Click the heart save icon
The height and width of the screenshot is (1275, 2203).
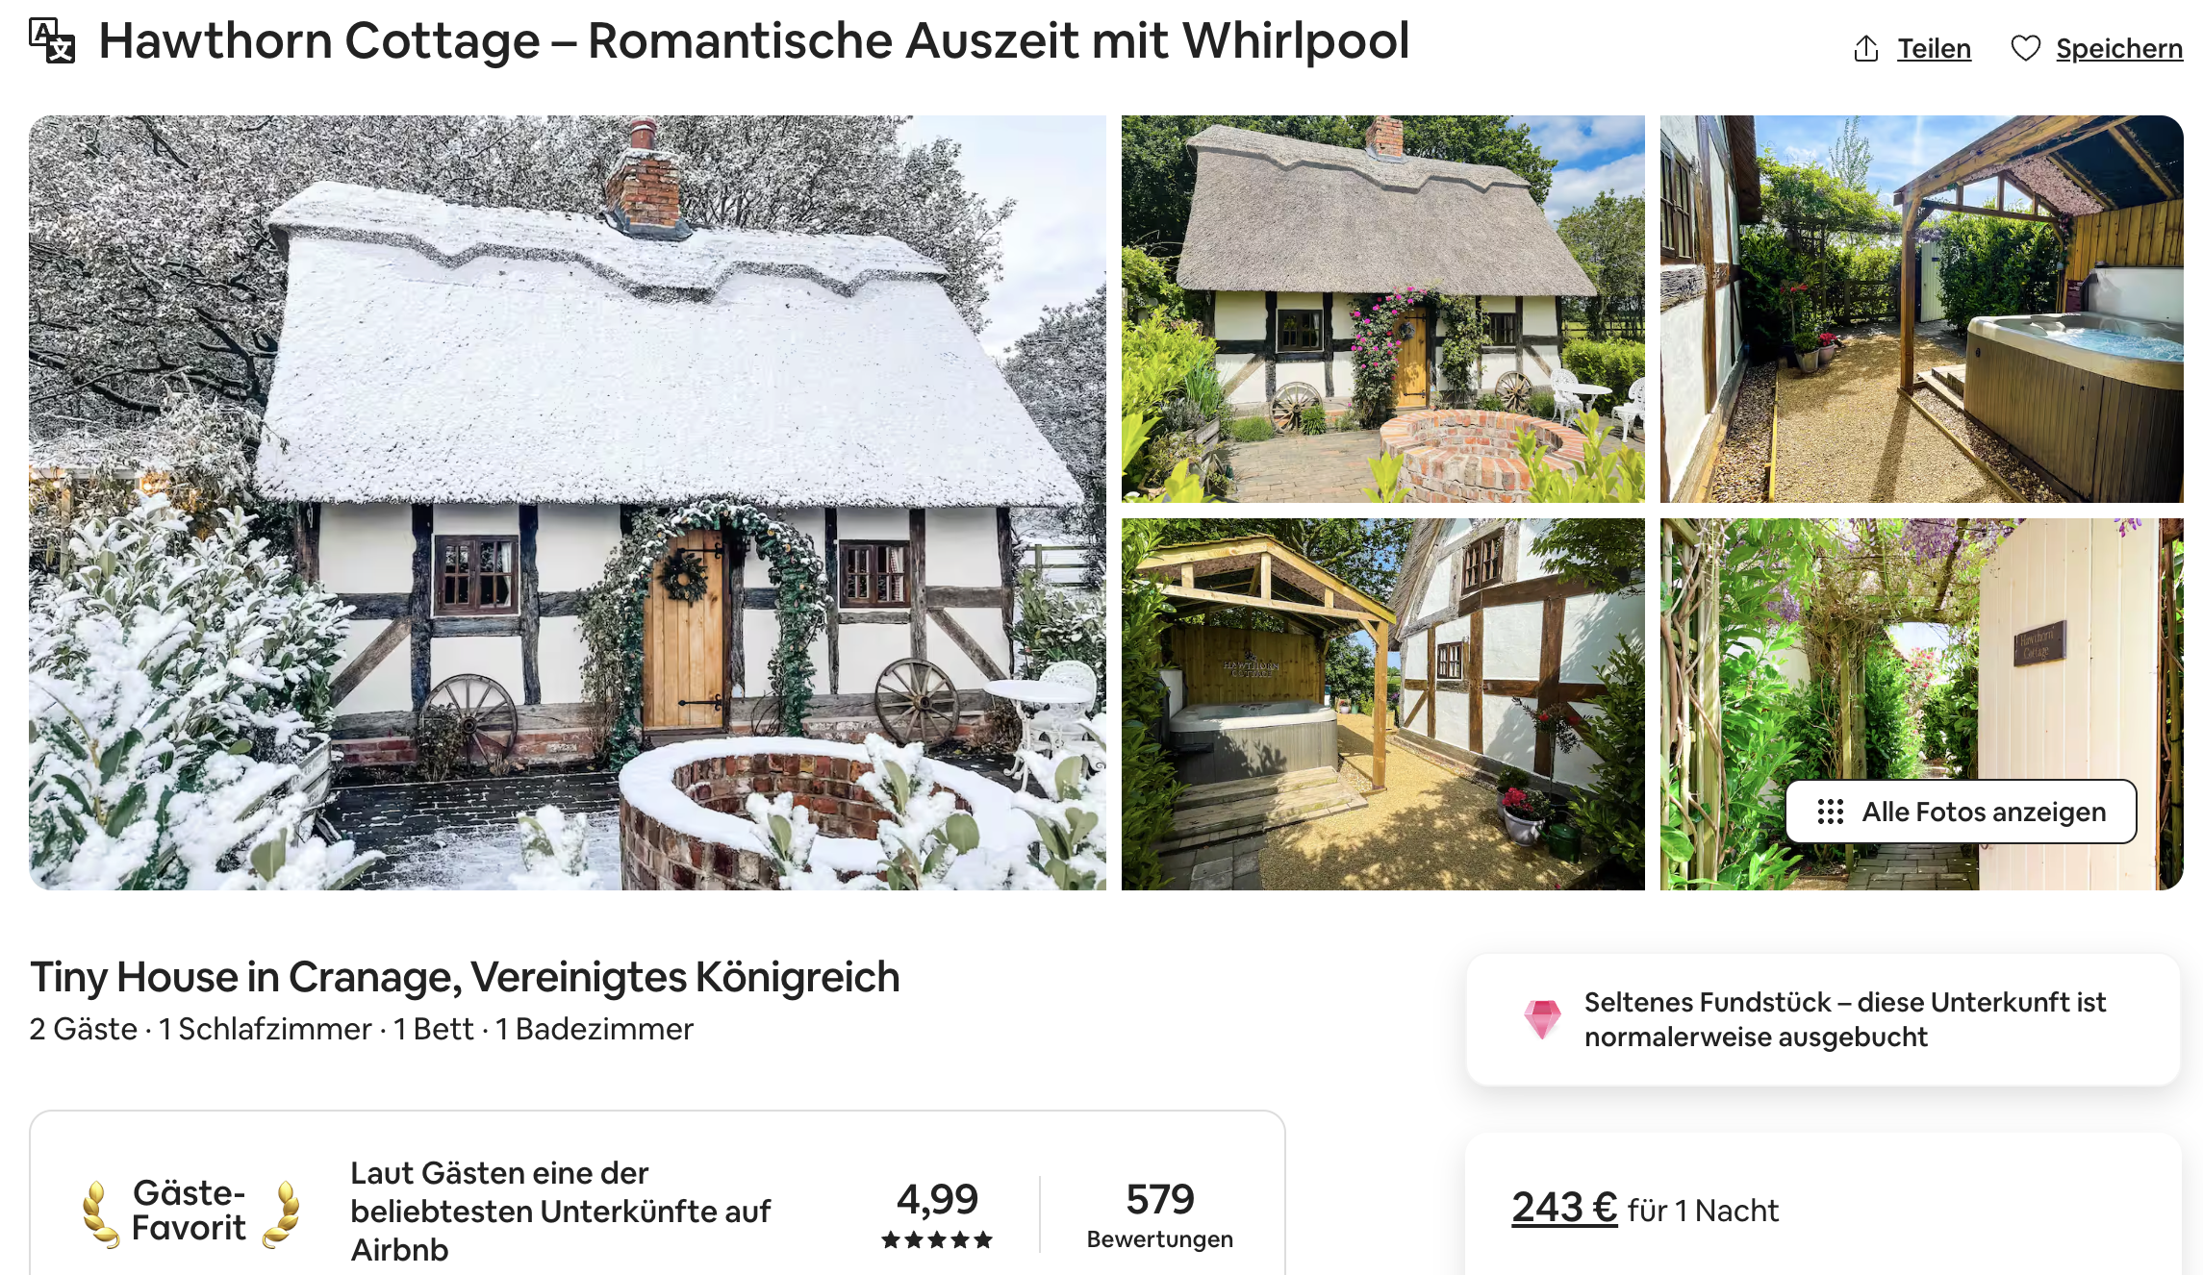tap(2025, 48)
